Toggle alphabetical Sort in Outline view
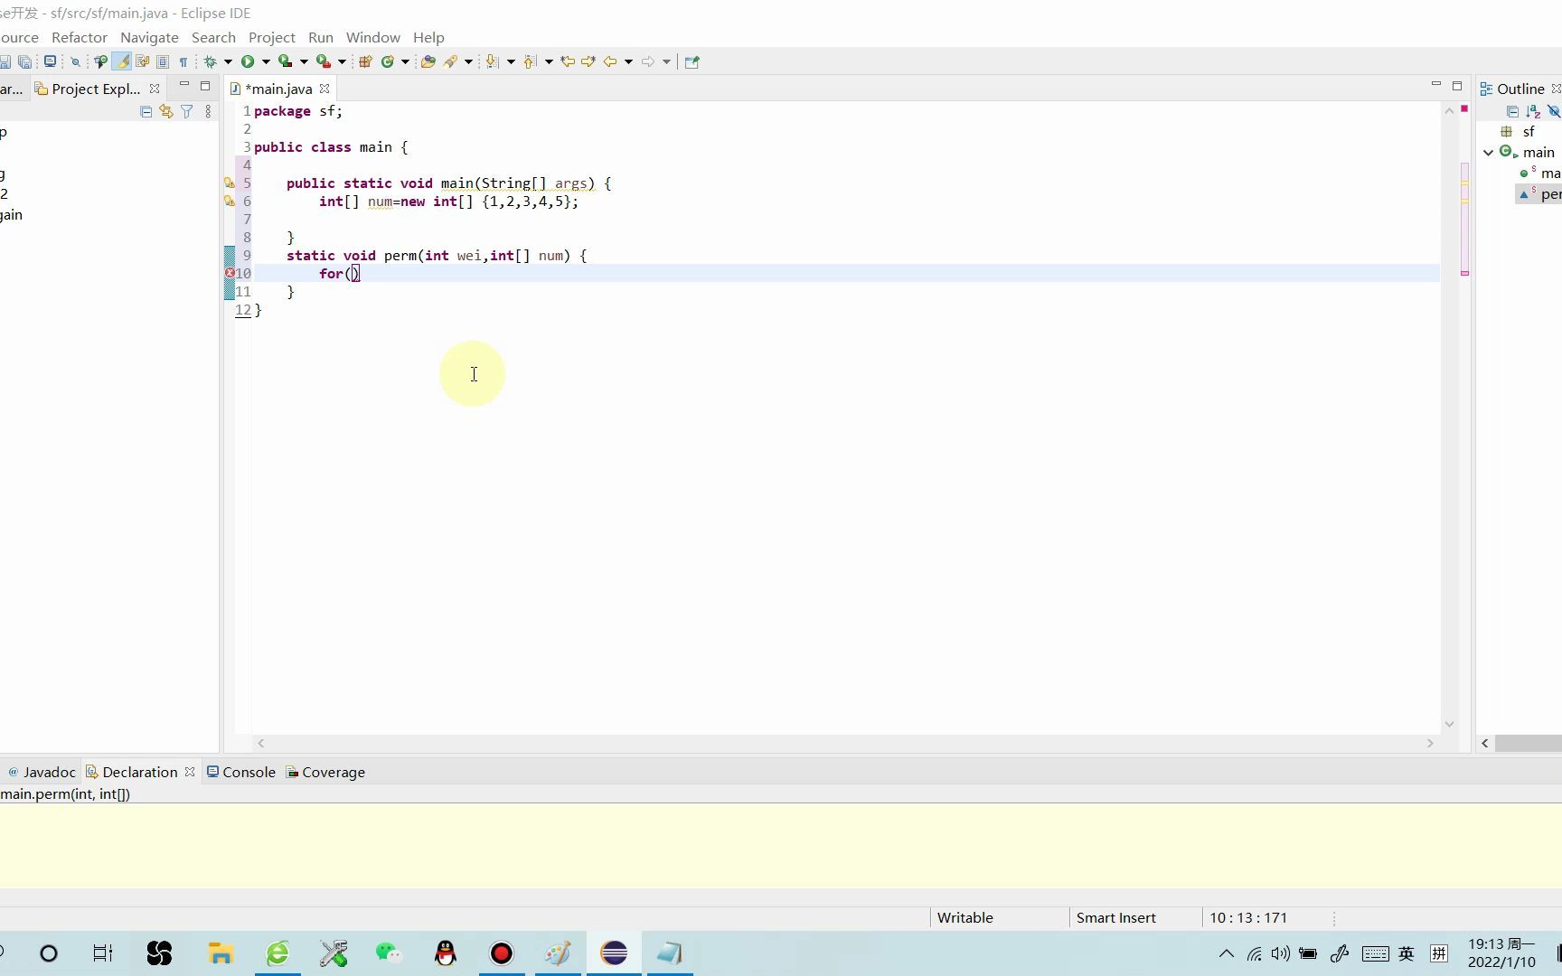The width and height of the screenshot is (1562, 976). 1533,111
